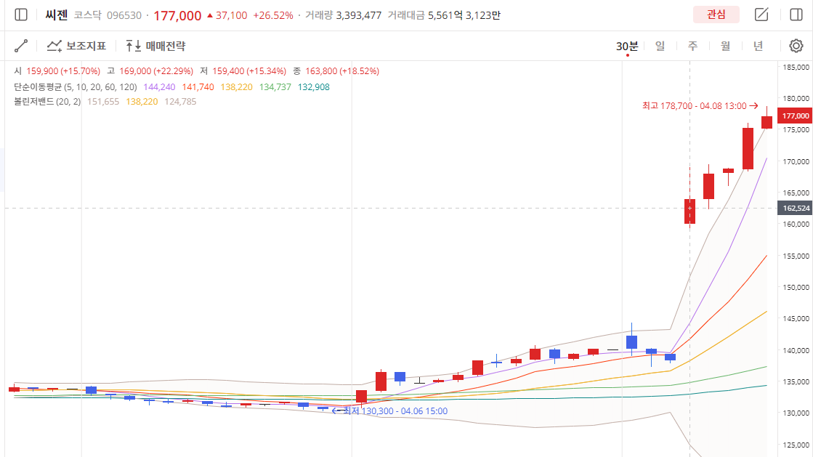The width and height of the screenshot is (813, 457).
Task: Click the 150,000 price axis label
Action: click(x=796, y=287)
